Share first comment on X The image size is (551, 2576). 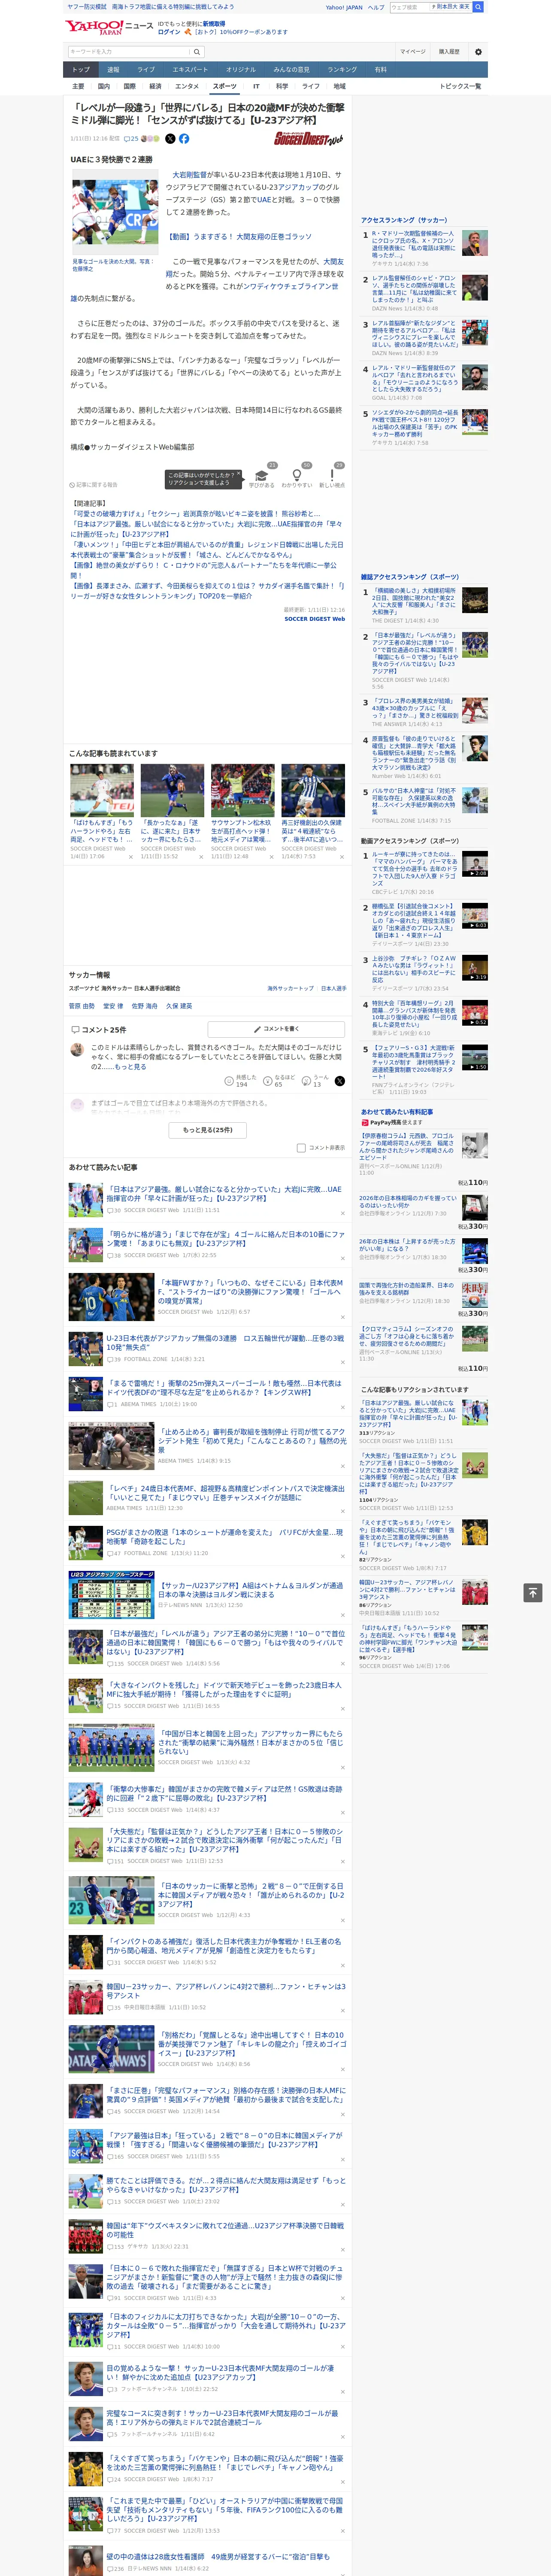[340, 1081]
